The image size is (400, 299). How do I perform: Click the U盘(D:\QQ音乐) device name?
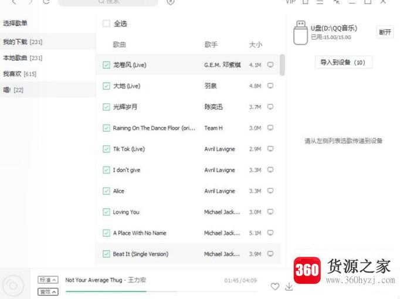pos(334,28)
